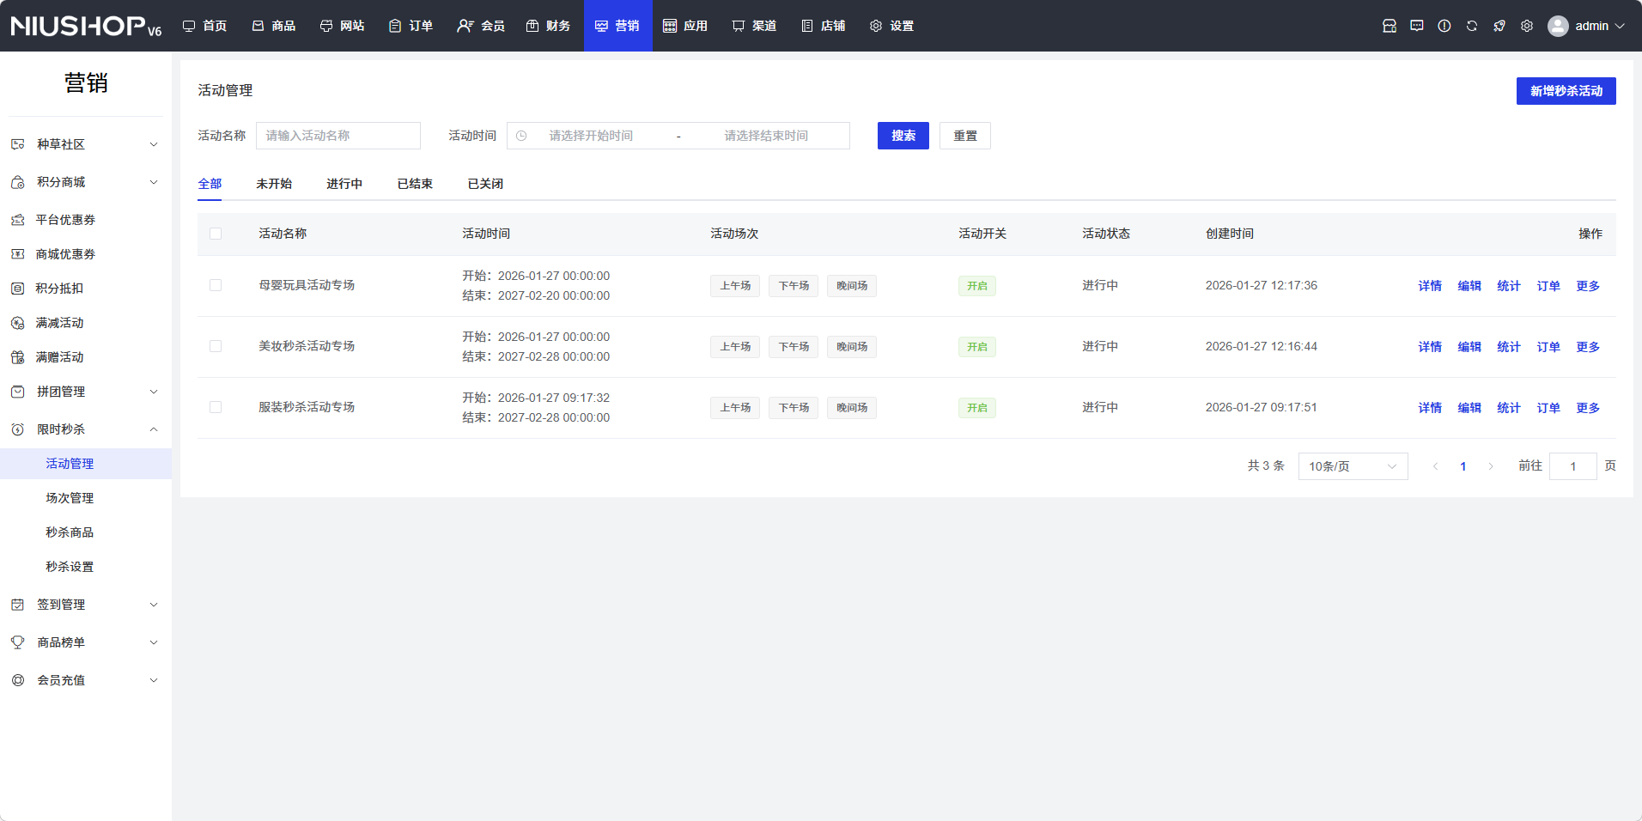The height and width of the screenshot is (821, 1642).
Task: Click the 活动名称 search input field
Action: tap(338, 136)
